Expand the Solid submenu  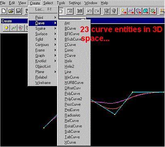tap(43, 39)
